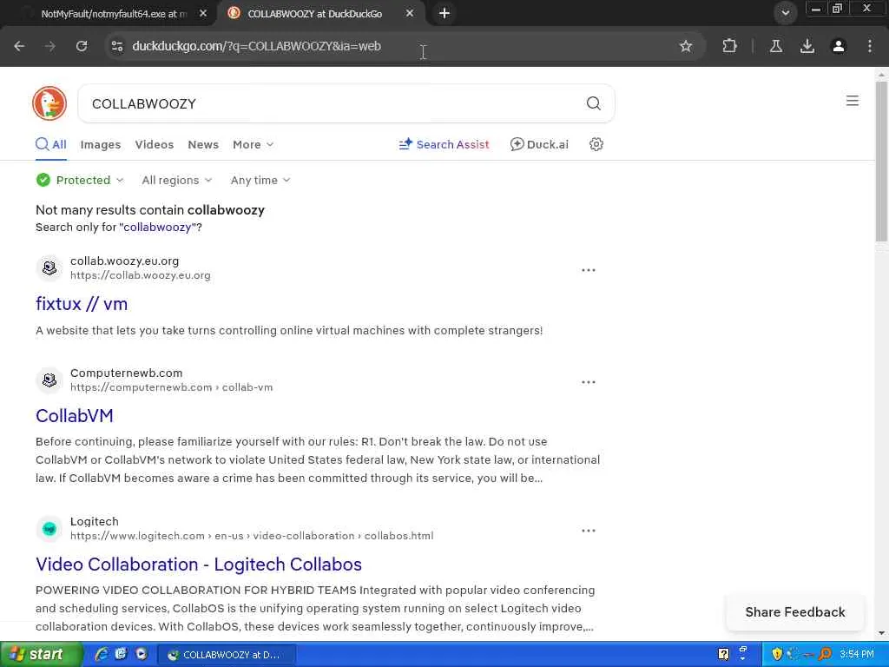Open options dots for collab.woozy.eu.org result
The image size is (889, 667).
coord(589,270)
